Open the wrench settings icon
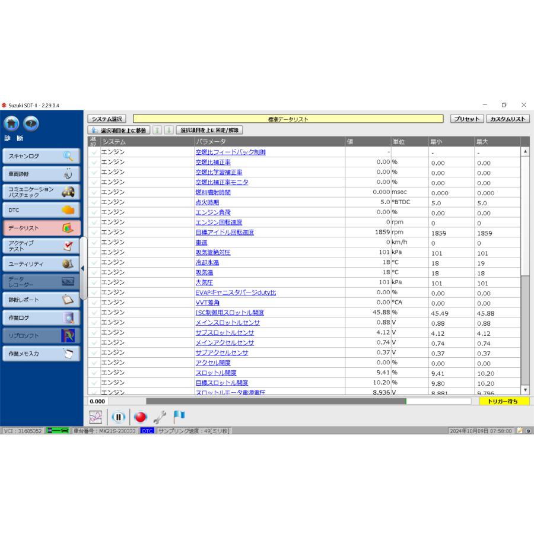534x534 pixels. 160,417
